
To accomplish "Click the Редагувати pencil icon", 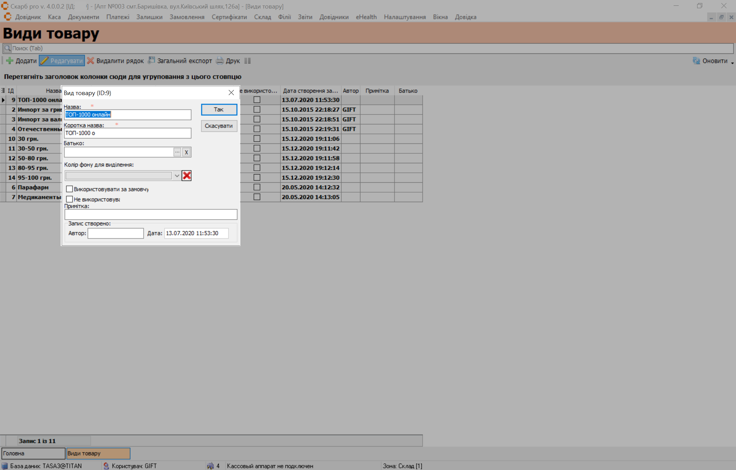I will (45, 61).
